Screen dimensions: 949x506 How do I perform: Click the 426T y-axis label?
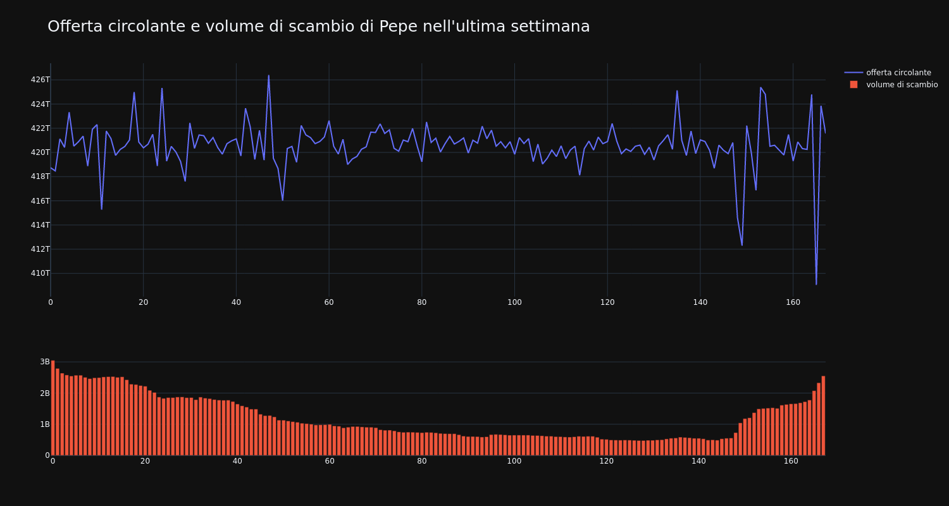point(40,80)
